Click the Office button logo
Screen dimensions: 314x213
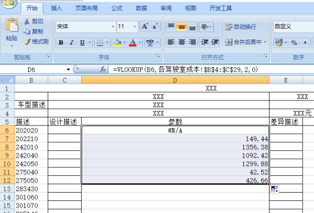[x=8, y=4]
